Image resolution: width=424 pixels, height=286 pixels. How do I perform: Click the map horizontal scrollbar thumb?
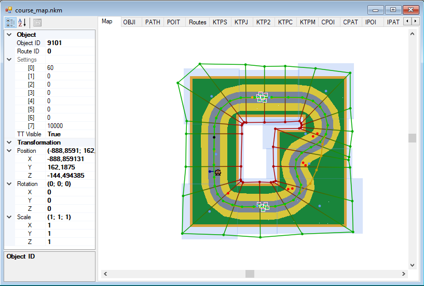tap(250, 274)
